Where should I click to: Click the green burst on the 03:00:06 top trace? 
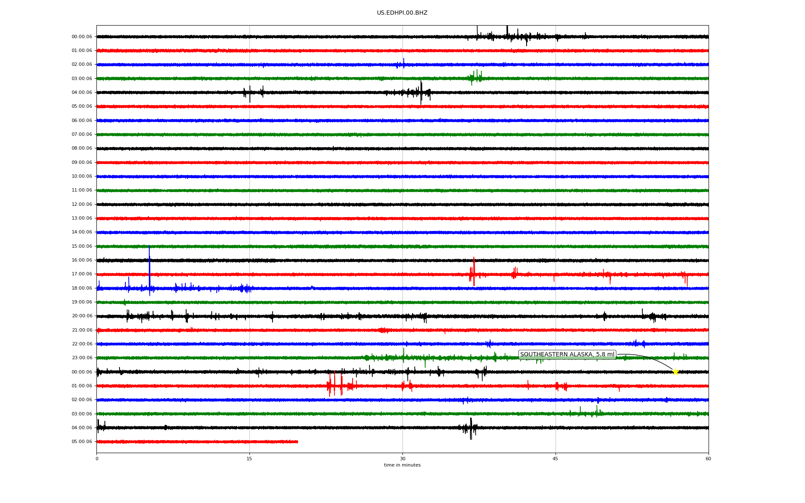(x=475, y=78)
